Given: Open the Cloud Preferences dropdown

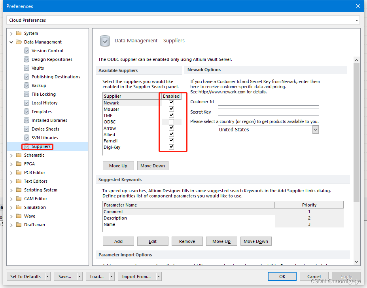Looking at the screenshot, I should point(357,20).
